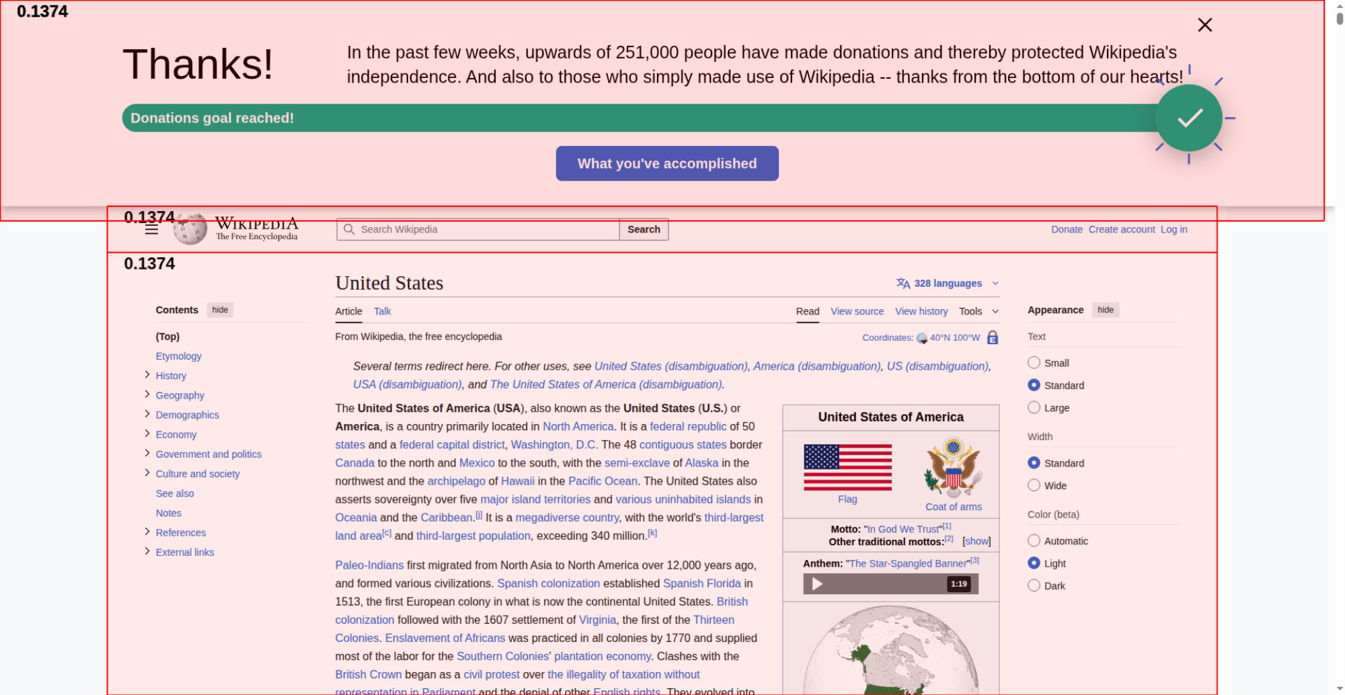Close the donation thanks banner
Image resolution: width=1345 pixels, height=695 pixels.
point(1204,25)
